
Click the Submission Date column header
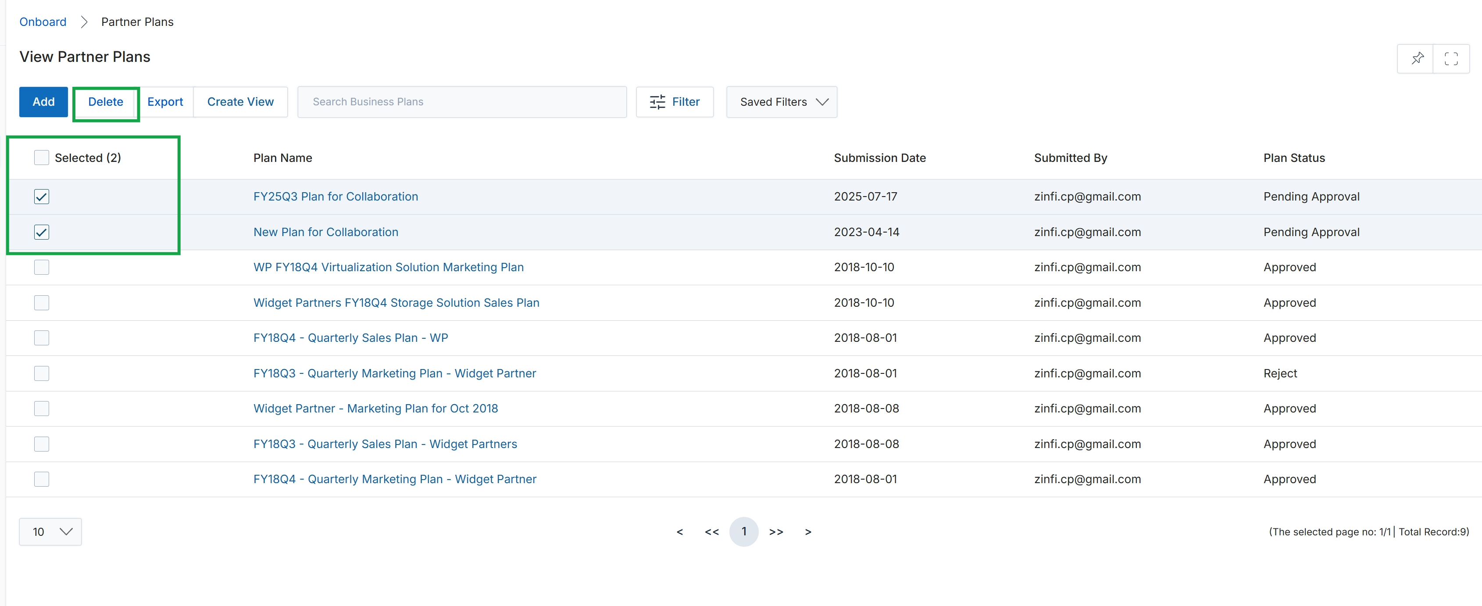coord(880,158)
